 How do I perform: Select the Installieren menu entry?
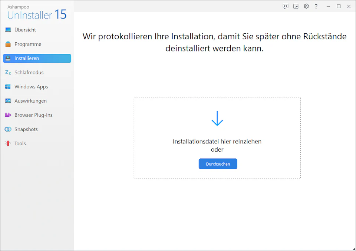coord(37,58)
